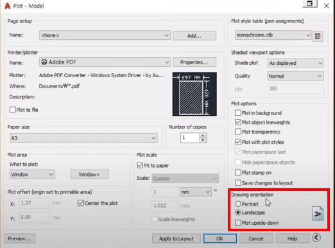Uncheck Plot object lineweights
The width and height of the screenshot is (335, 248).
(238, 122)
